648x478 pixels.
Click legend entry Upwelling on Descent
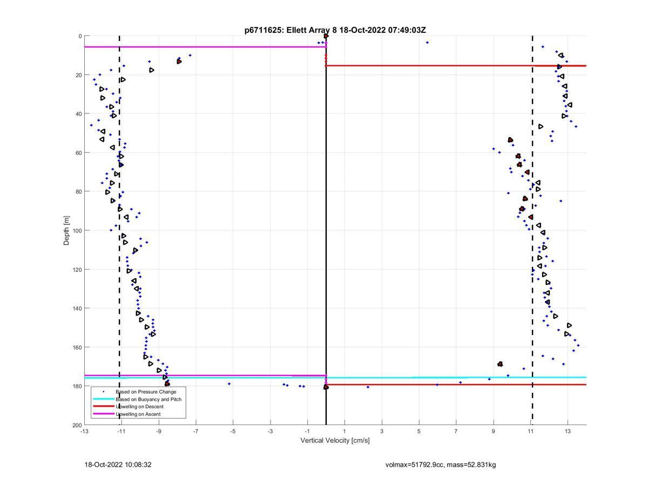click(139, 407)
